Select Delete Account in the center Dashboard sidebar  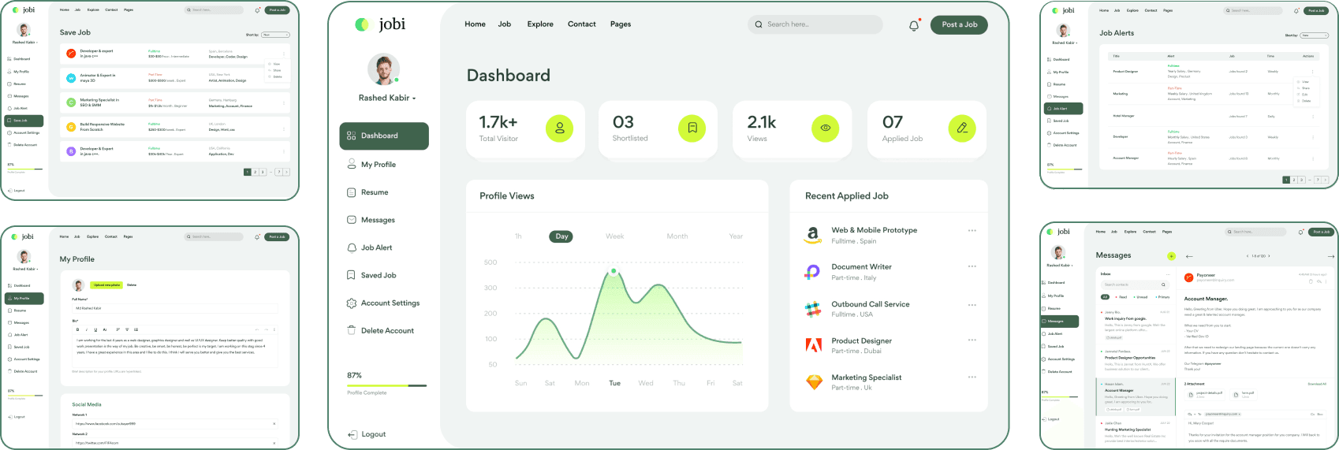click(380, 330)
